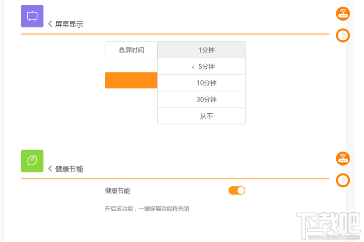The image size is (364, 242).
Task: Open the help icon beside 健康节能
Action: coord(343,180)
